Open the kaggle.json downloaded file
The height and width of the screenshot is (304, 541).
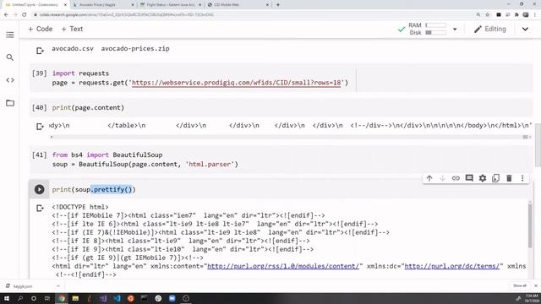tap(23, 286)
